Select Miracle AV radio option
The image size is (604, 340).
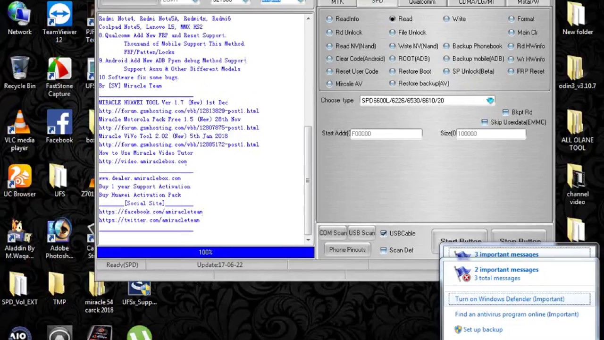point(329,84)
